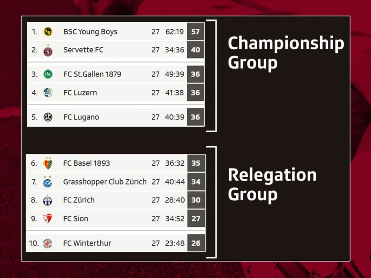This screenshot has height=278, width=371.
Task: Click FC Winterthur's 26 points box
Action: click(x=196, y=243)
